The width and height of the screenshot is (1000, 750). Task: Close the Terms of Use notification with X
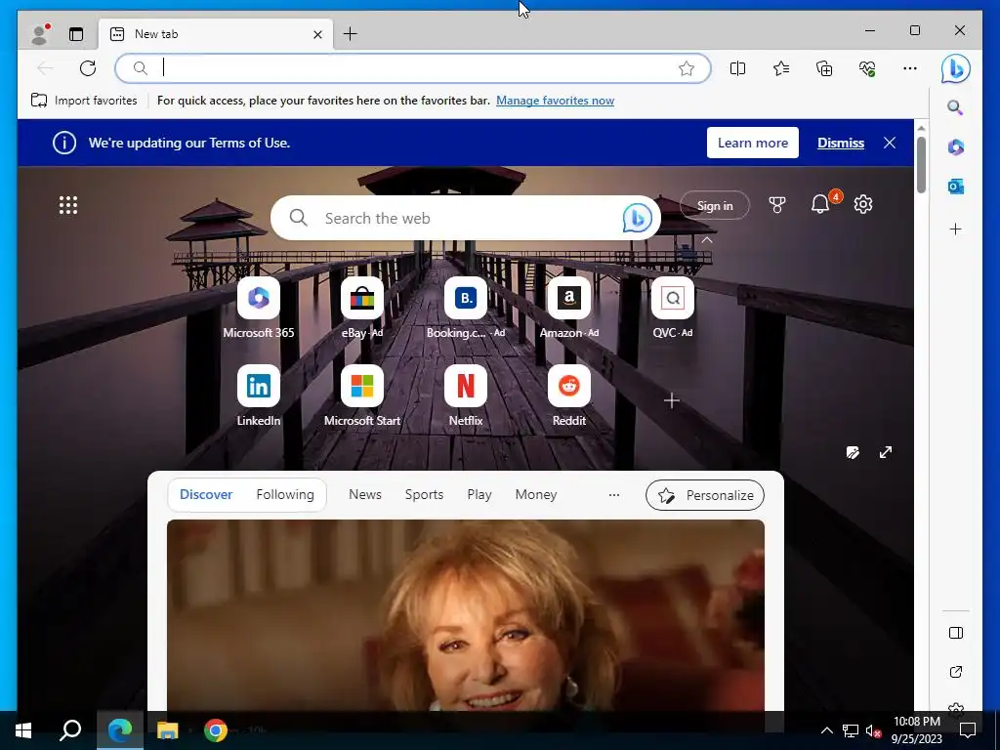click(x=890, y=143)
